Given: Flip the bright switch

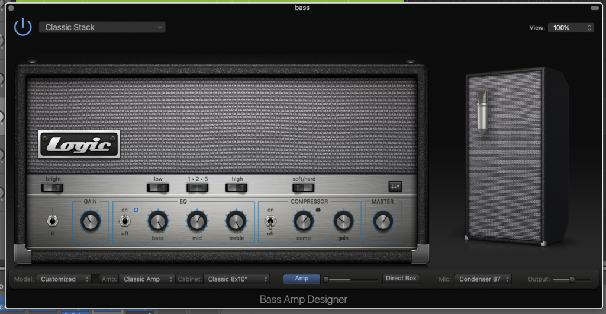Looking at the screenshot, I should (52, 188).
